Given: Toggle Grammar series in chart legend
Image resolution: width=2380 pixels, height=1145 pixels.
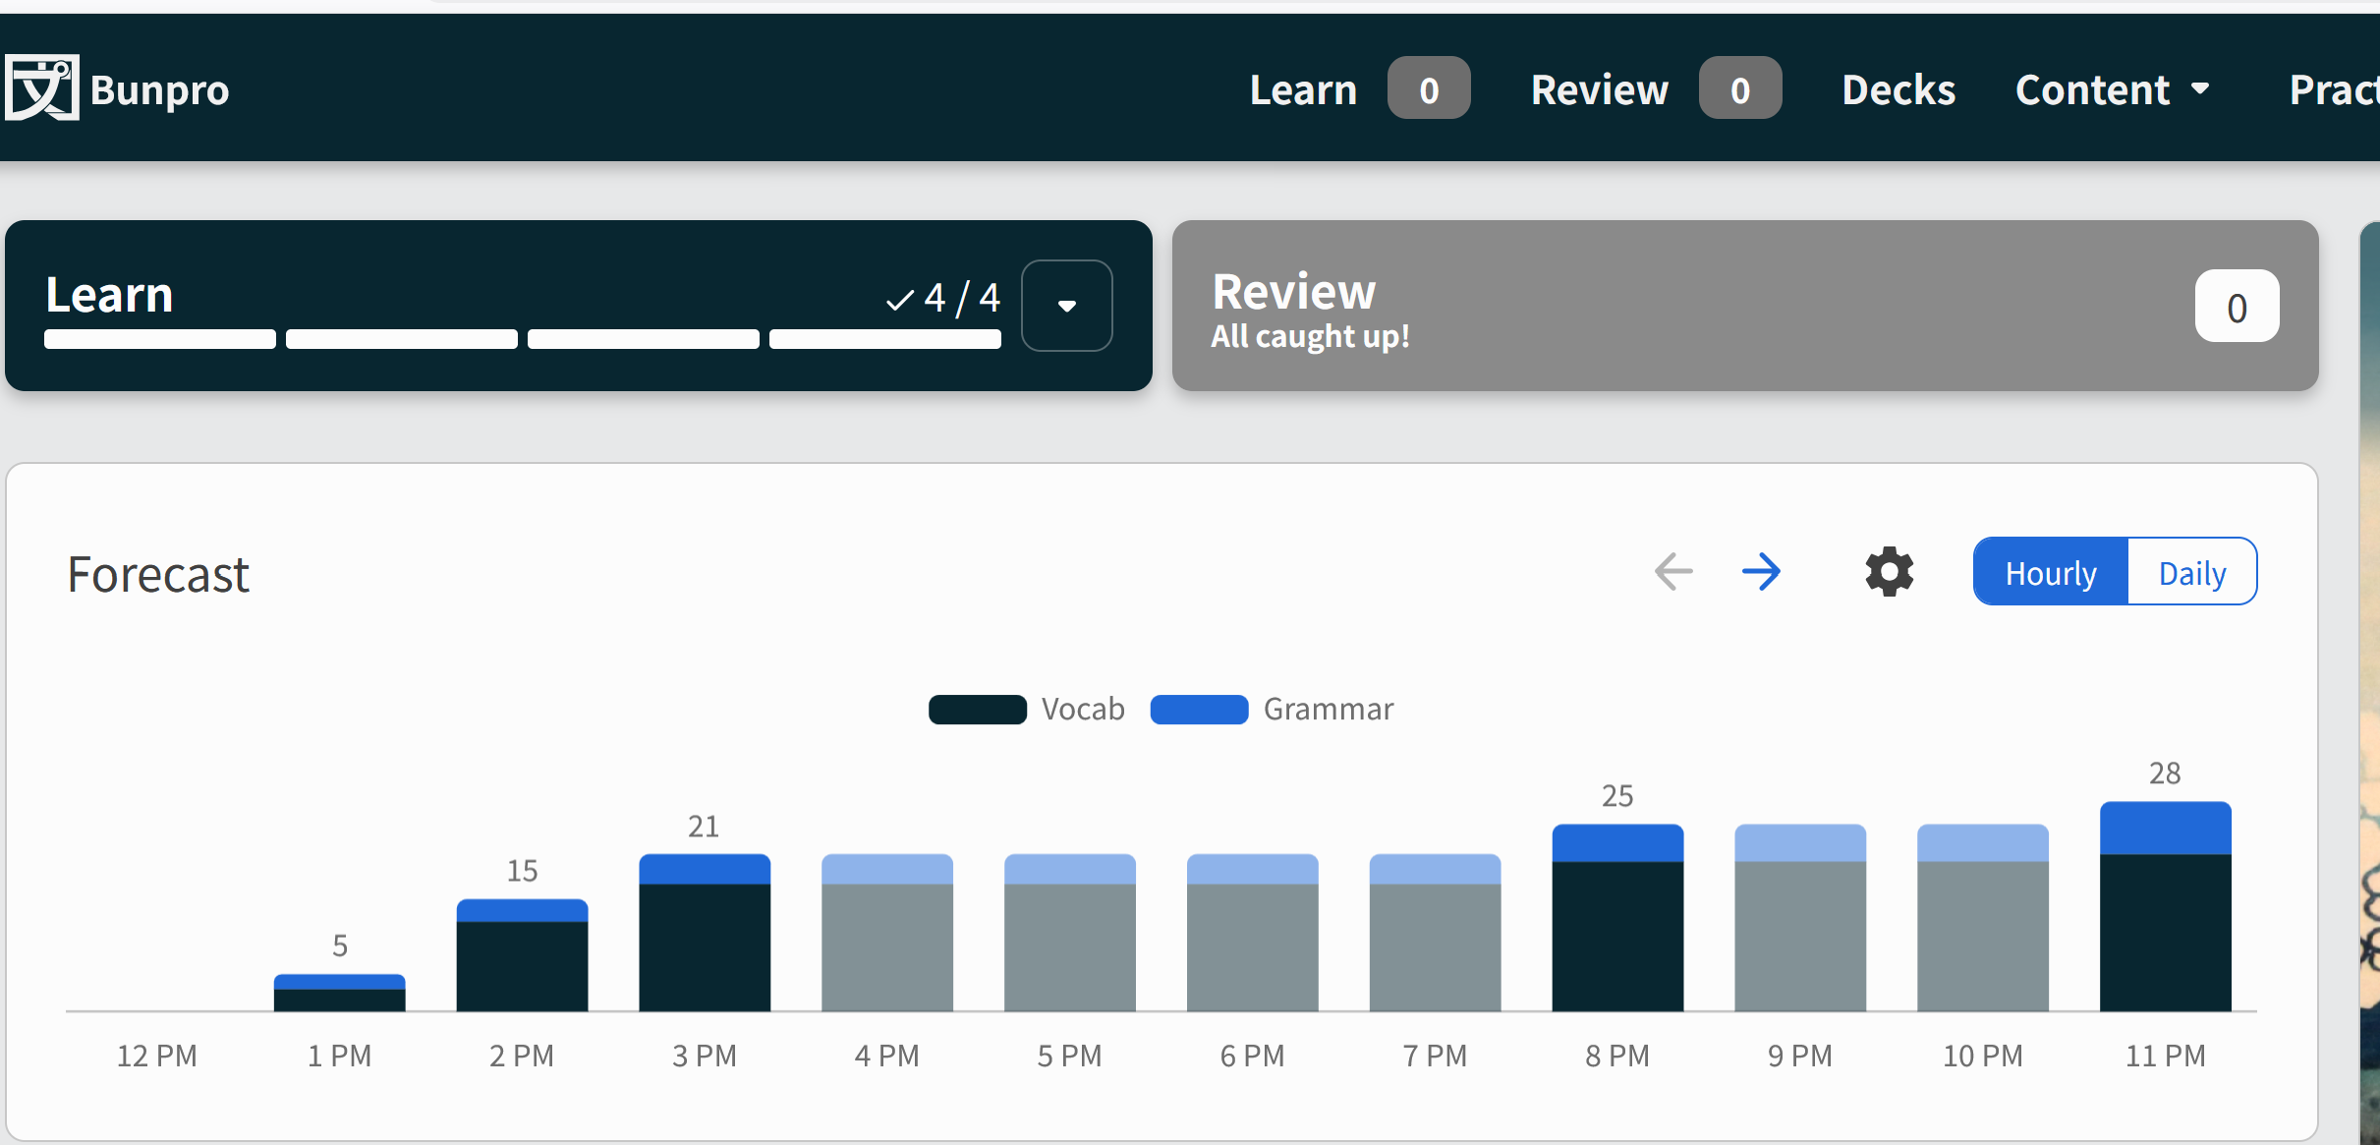Looking at the screenshot, I should coord(1199,709).
